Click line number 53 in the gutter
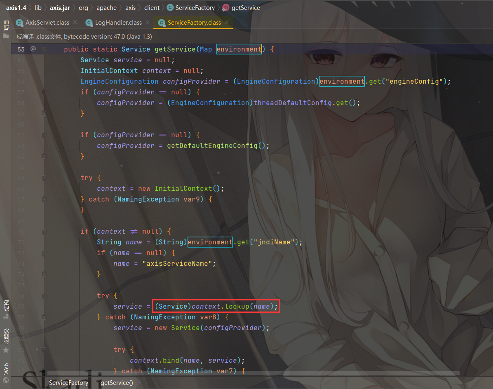Viewport: 493px width, 389px height. point(21,49)
